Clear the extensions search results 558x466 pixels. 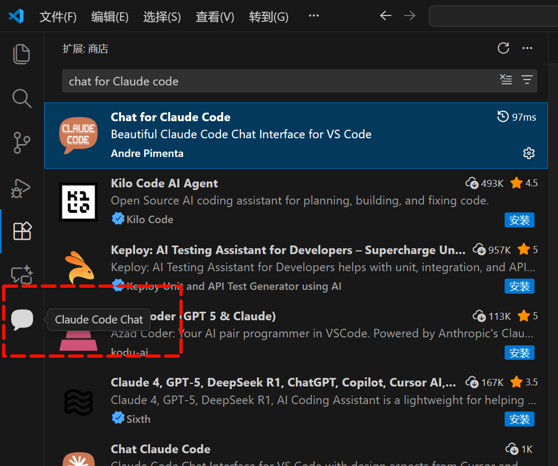506,80
